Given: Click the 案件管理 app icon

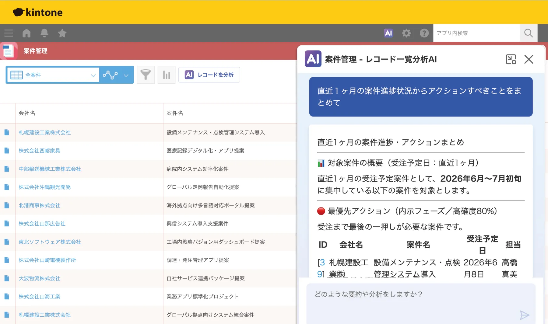Looking at the screenshot, I should 9,51.
